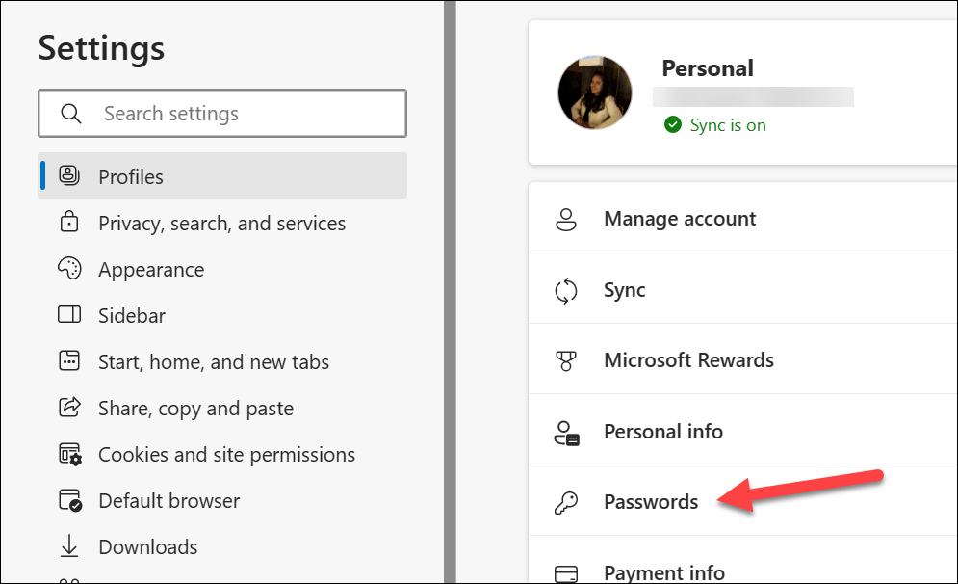958x584 pixels.
Task: Click the Cookies and site permissions icon
Action: 69,454
